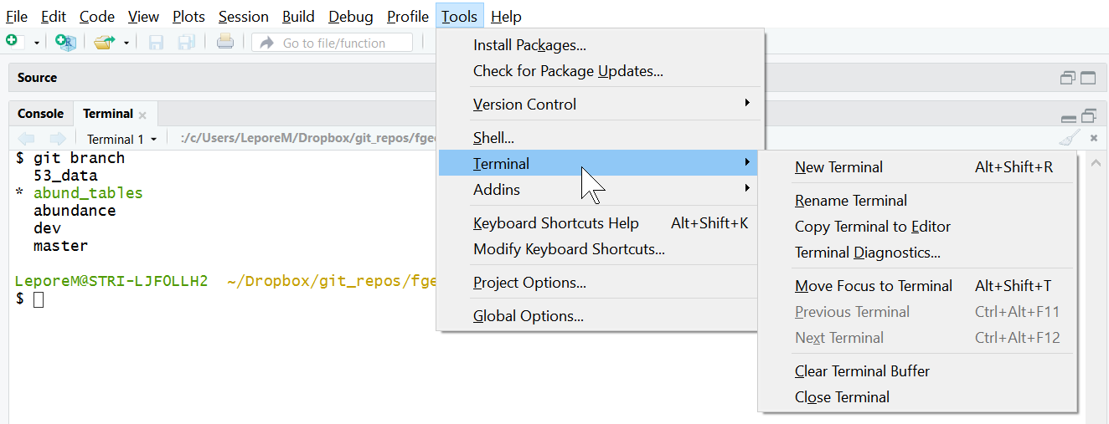The width and height of the screenshot is (1109, 424).
Task: Click the Save floppy disk icon
Action: [156, 42]
